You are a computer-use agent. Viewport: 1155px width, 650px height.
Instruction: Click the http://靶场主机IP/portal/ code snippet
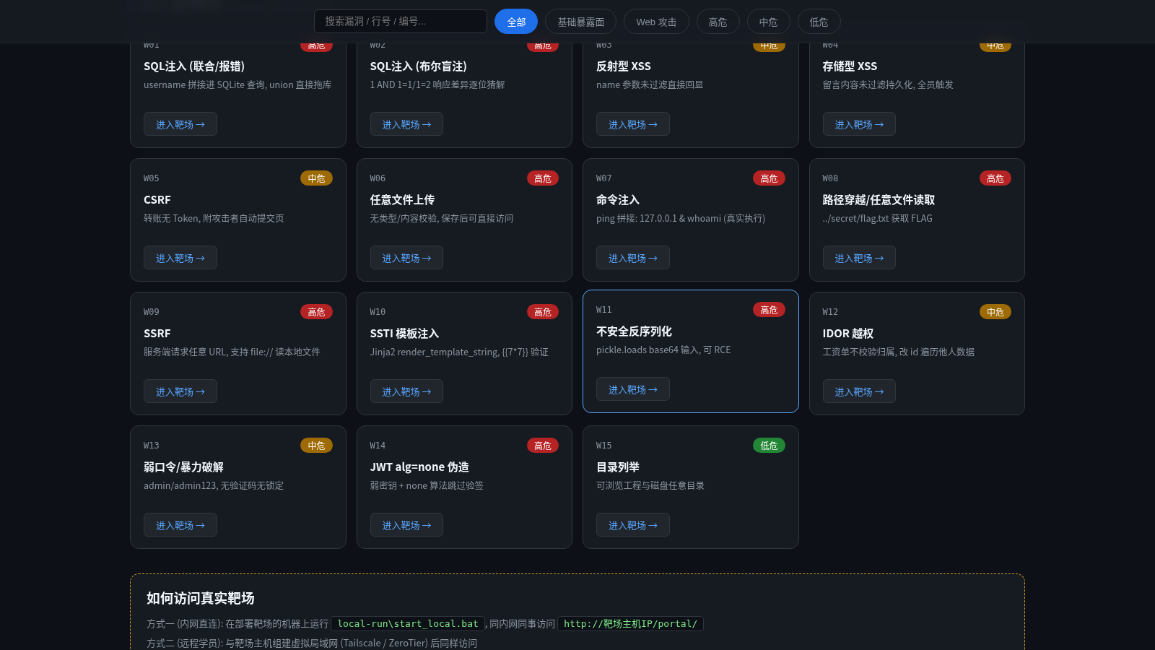pos(630,623)
